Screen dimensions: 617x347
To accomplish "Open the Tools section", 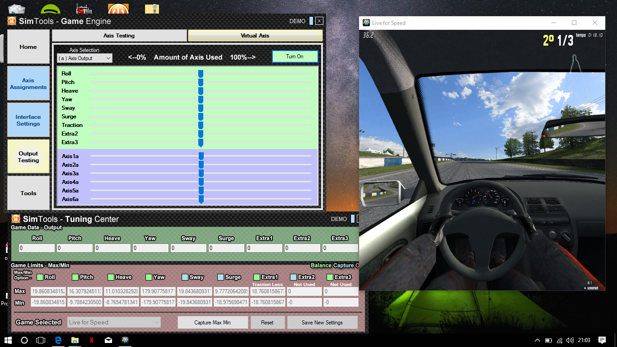I will 28,193.
